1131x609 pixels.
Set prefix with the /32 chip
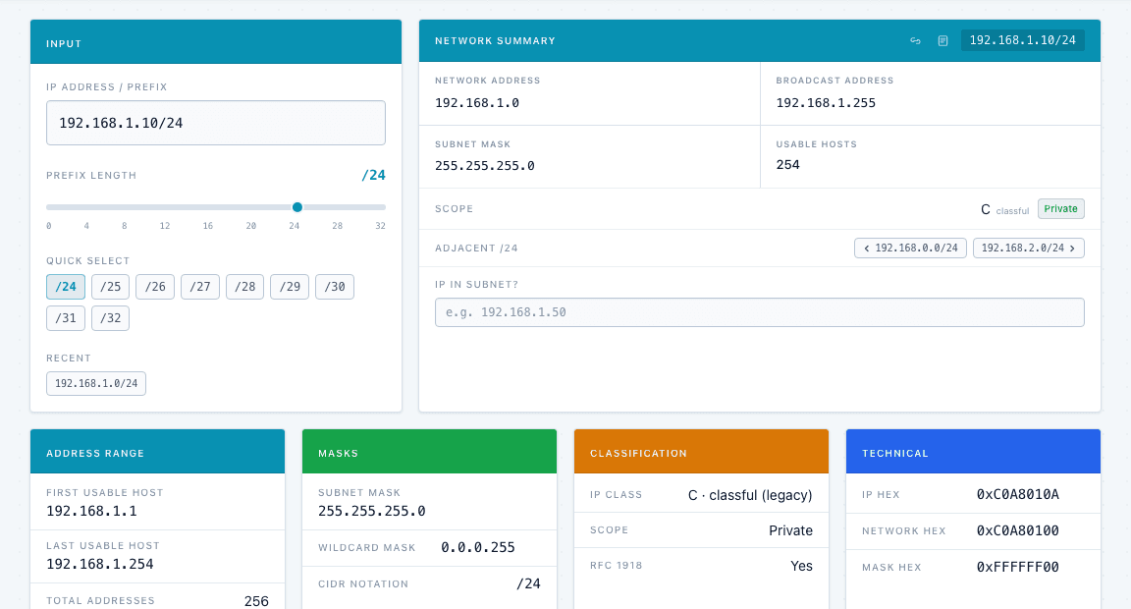(x=110, y=318)
